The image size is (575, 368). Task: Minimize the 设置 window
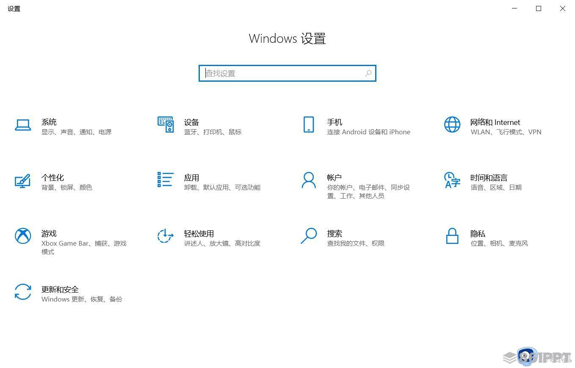point(514,8)
